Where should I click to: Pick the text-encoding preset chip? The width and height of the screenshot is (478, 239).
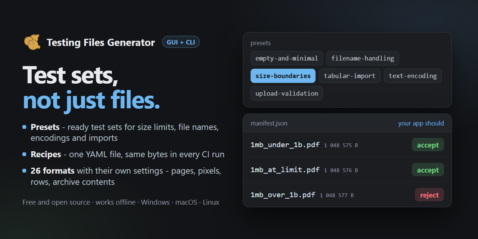pyautogui.click(x=413, y=76)
